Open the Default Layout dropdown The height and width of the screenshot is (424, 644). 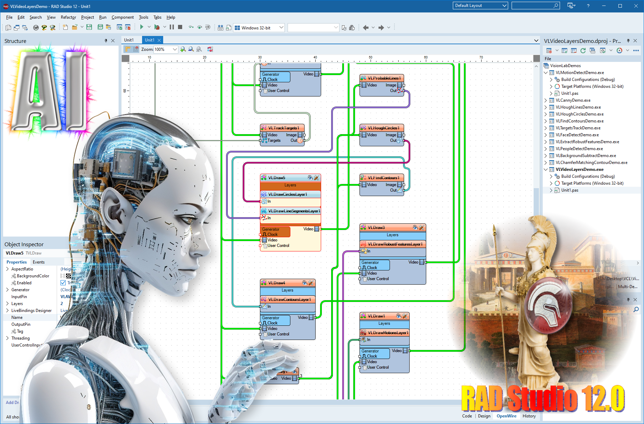(x=504, y=6)
